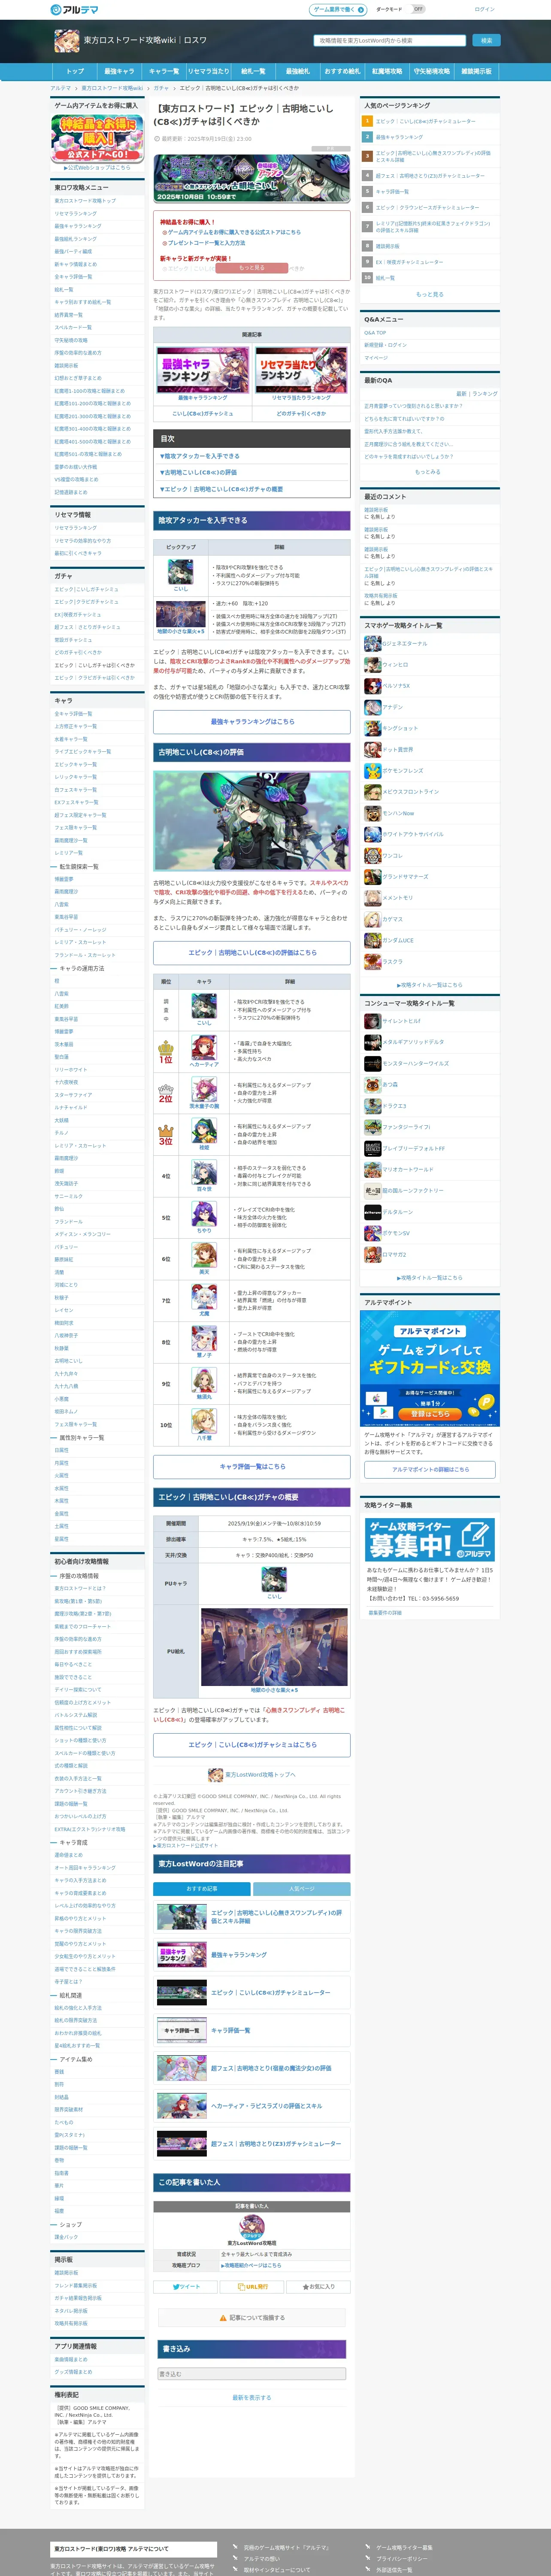Open the キャラ一覧 navigation tab

164,72
